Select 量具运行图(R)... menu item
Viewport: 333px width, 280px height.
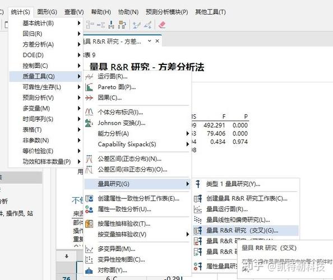point(246,209)
